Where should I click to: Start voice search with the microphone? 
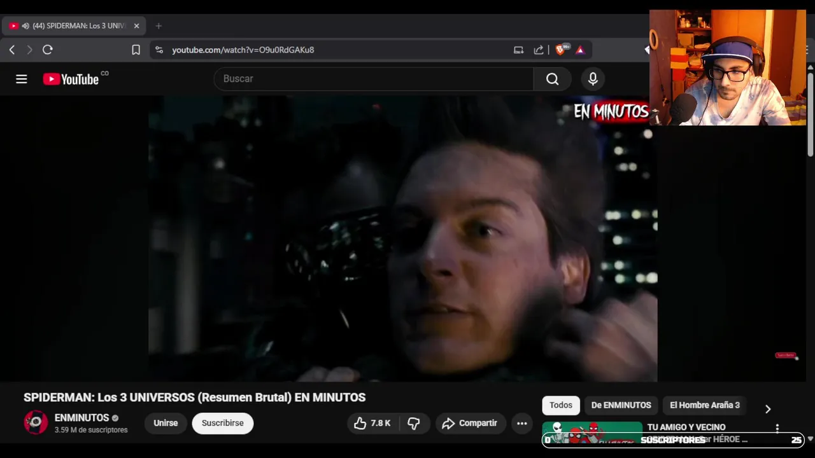(593, 79)
